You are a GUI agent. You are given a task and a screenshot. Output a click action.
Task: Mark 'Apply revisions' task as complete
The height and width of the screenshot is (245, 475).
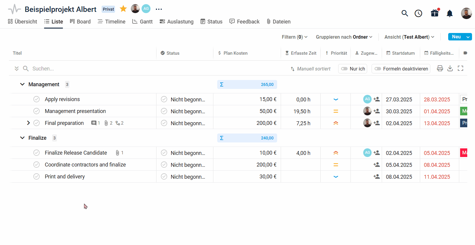[36, 99]
